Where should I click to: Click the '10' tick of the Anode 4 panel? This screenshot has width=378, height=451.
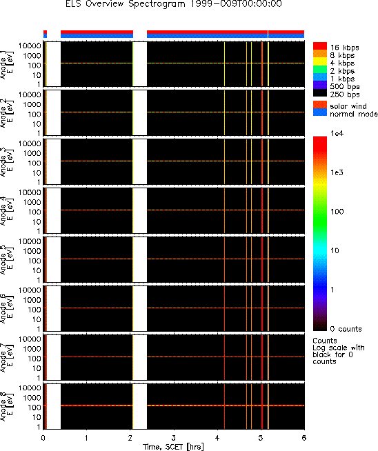[37, 222]
